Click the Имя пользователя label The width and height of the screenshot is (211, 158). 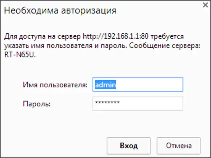tap(56, 85)
